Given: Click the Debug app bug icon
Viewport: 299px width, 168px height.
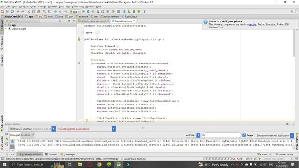Looking at the screenshot, I should tap(88, 11).
